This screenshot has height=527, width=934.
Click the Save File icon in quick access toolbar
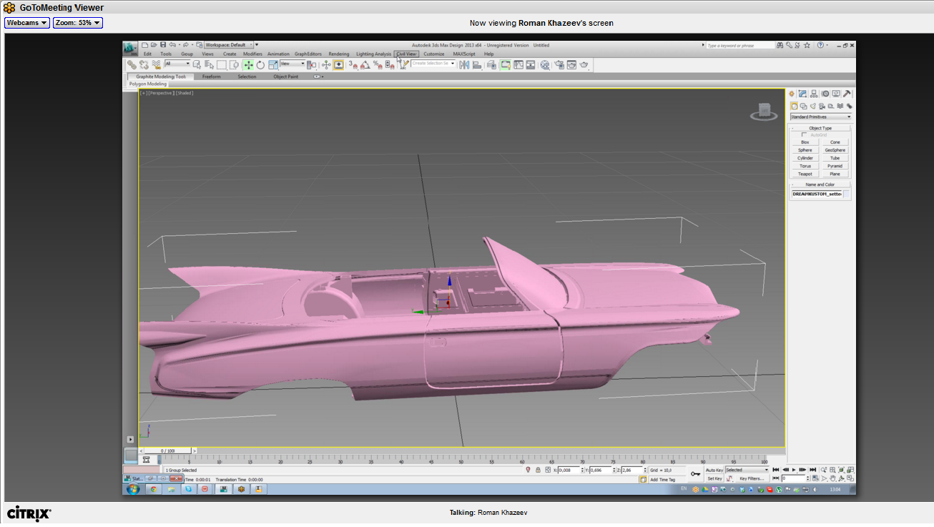pos(163,45)
